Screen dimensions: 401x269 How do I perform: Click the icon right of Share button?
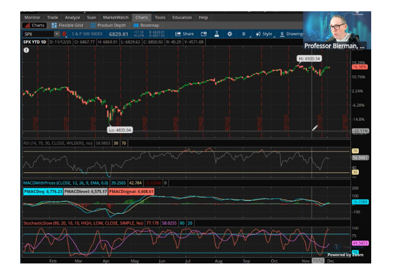tap(203, 34)
